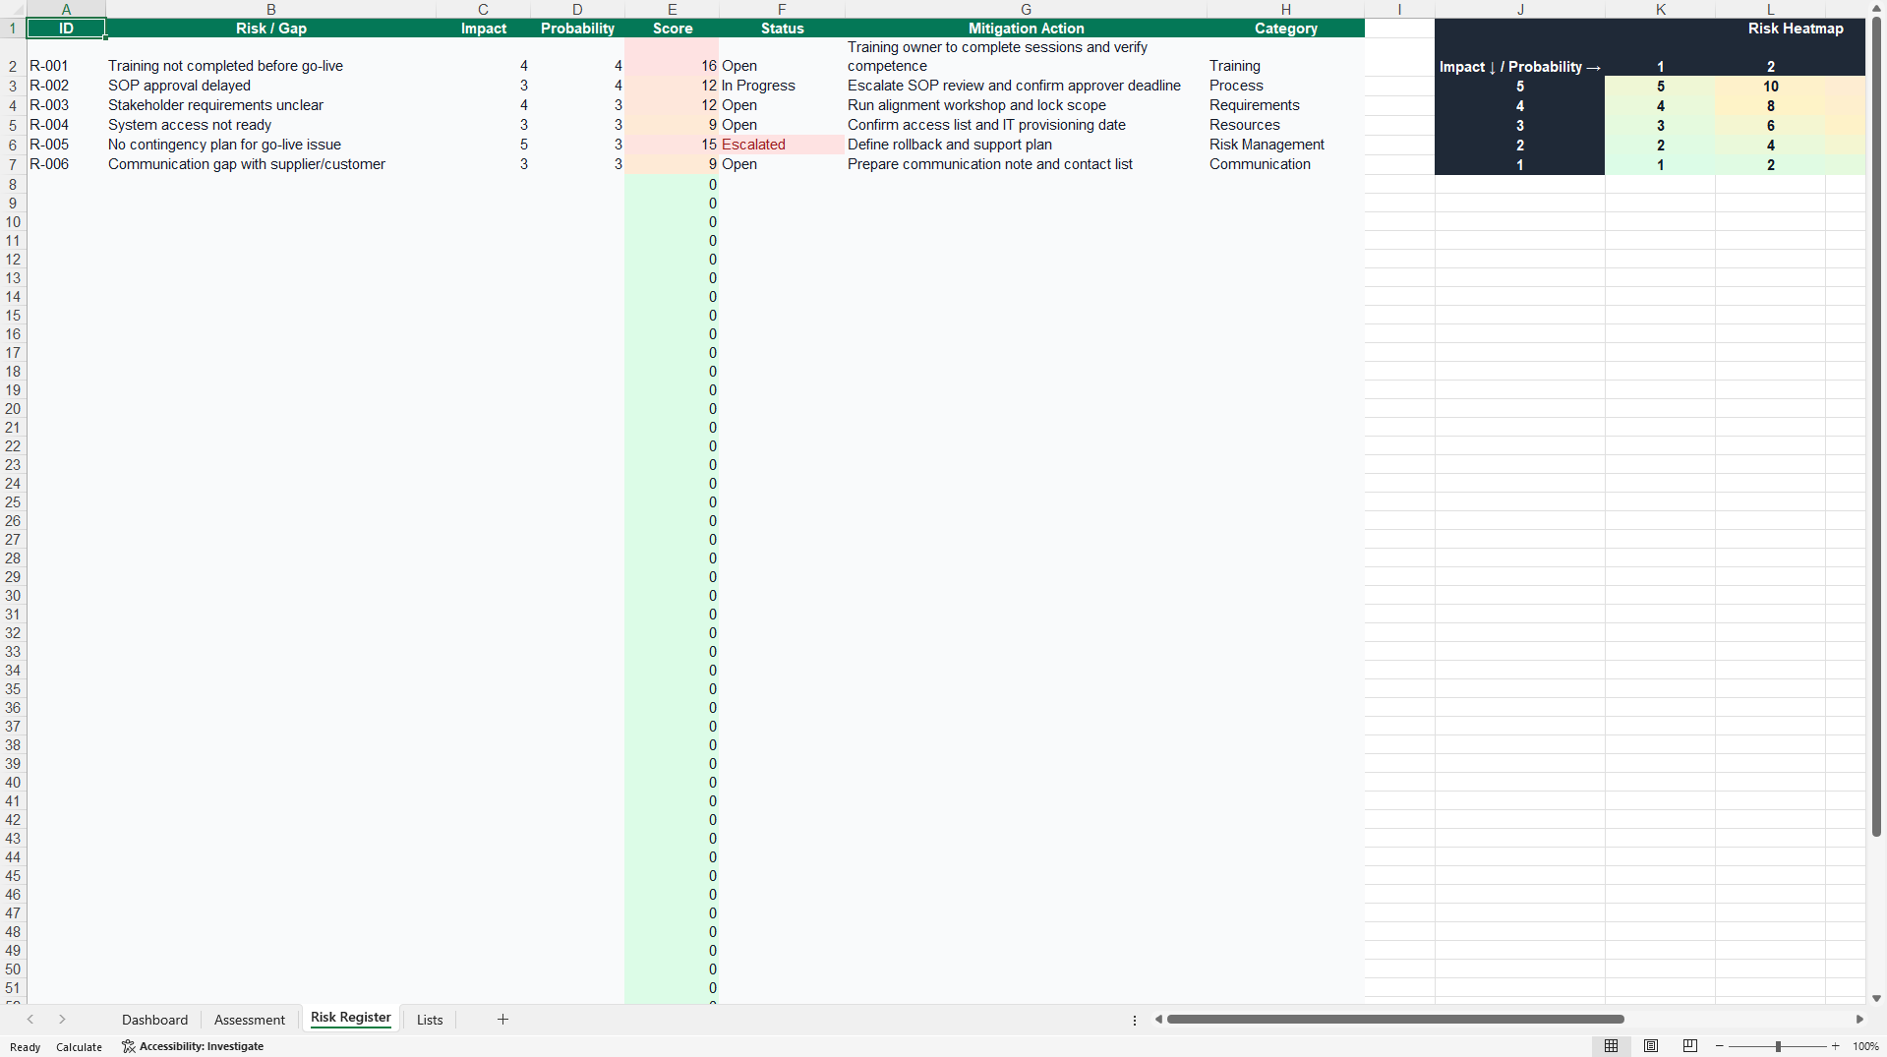Select the Score header cell
The height and width of the screenshot is (1057, 1887).
672,29
